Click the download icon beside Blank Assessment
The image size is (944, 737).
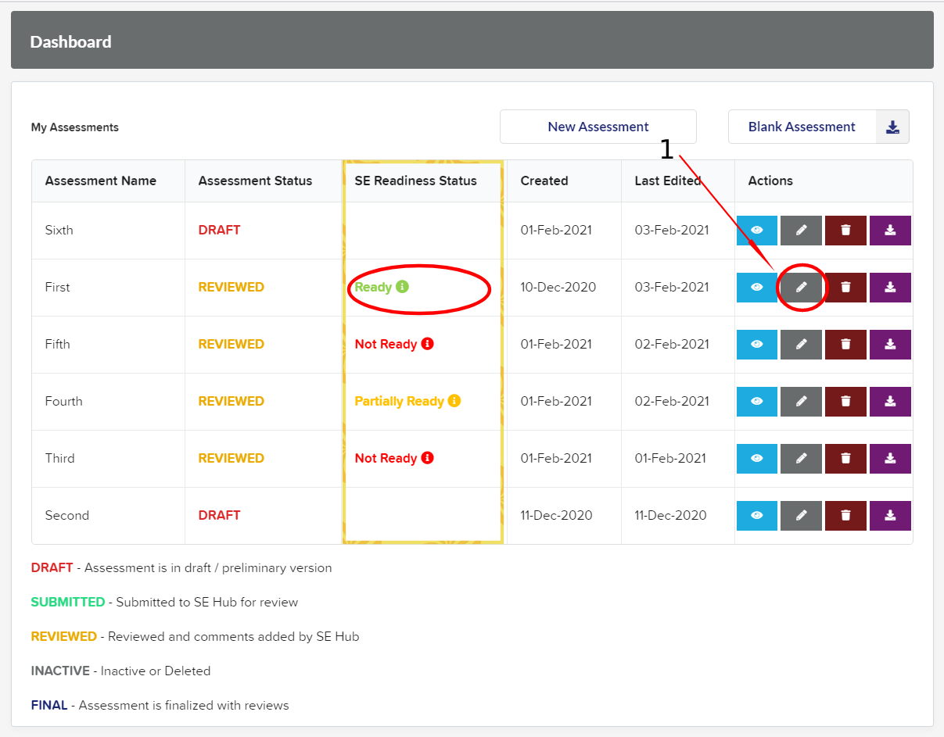pos(892,127)
